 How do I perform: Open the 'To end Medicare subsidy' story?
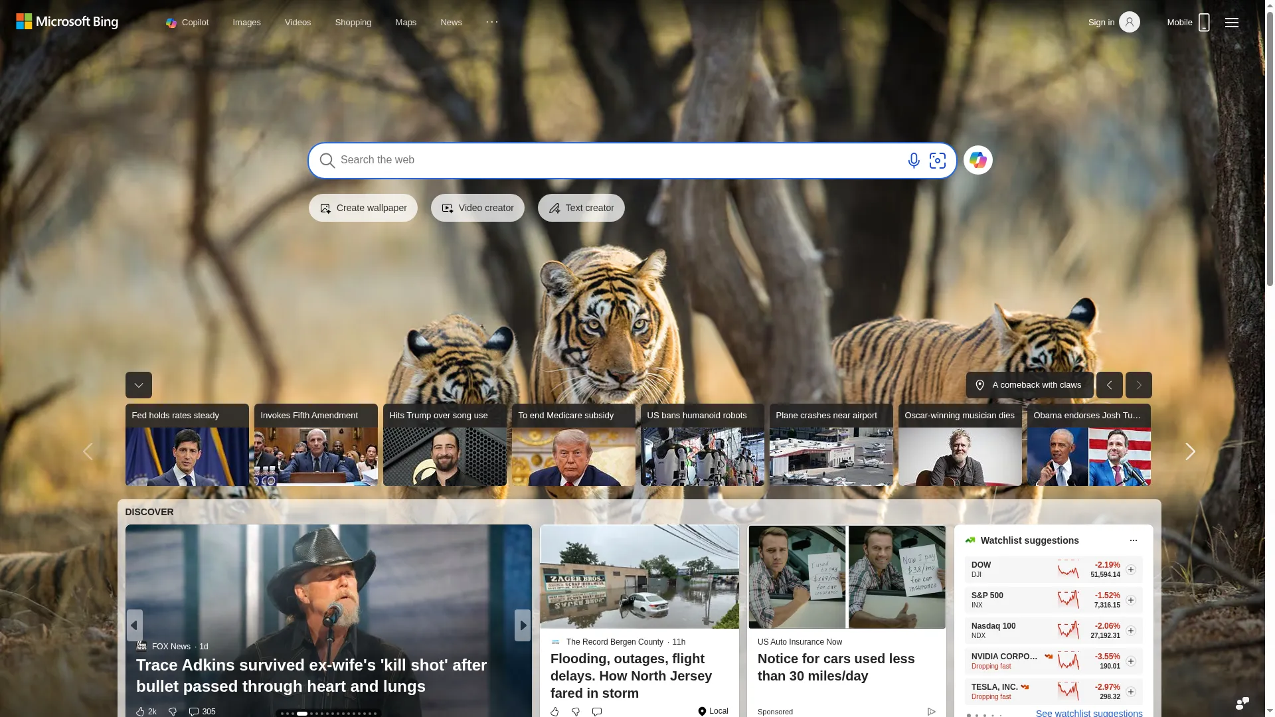(x=574, y=445)
